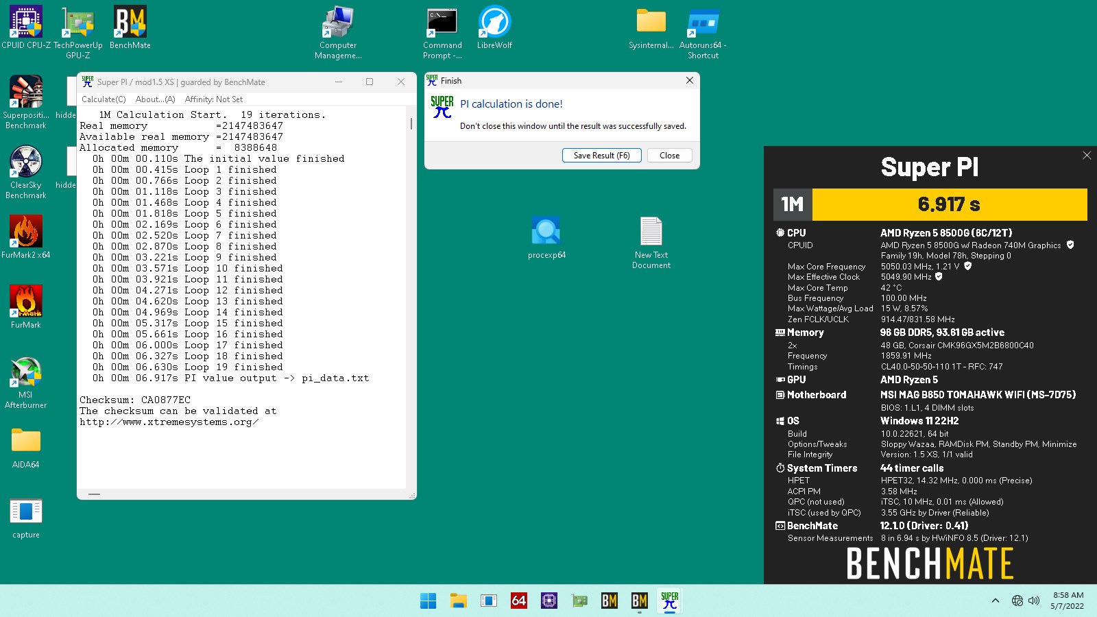Open Calculate(C) menu in Super PI
This screenshot has height=617, width=1097.
tap(104, 99)
